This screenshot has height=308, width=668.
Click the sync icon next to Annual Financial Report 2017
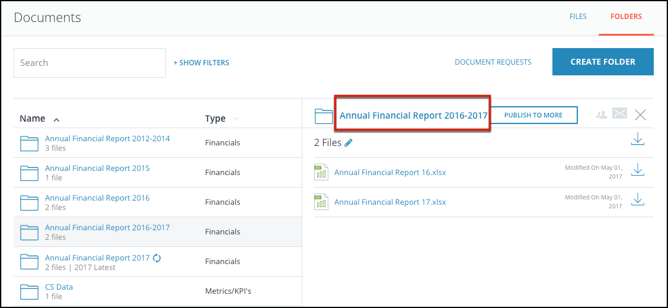coord(156,258)
